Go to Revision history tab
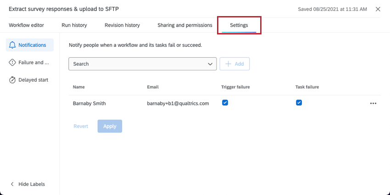Viewport: 390px width, 195px height. pos(122,25)
